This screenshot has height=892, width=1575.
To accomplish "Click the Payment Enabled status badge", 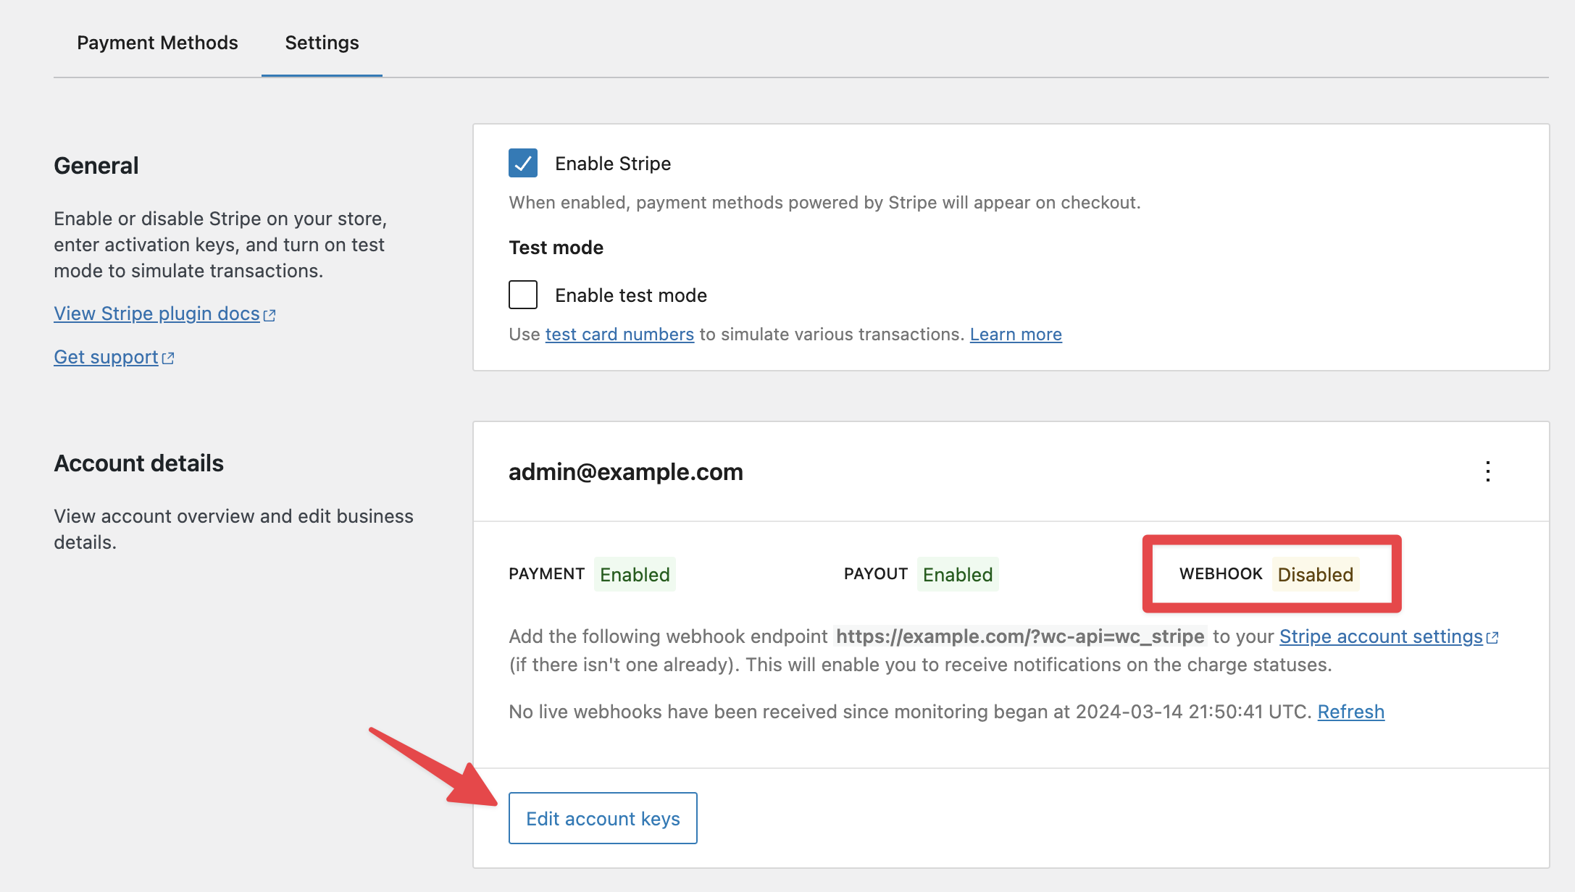I will [634, 574].
